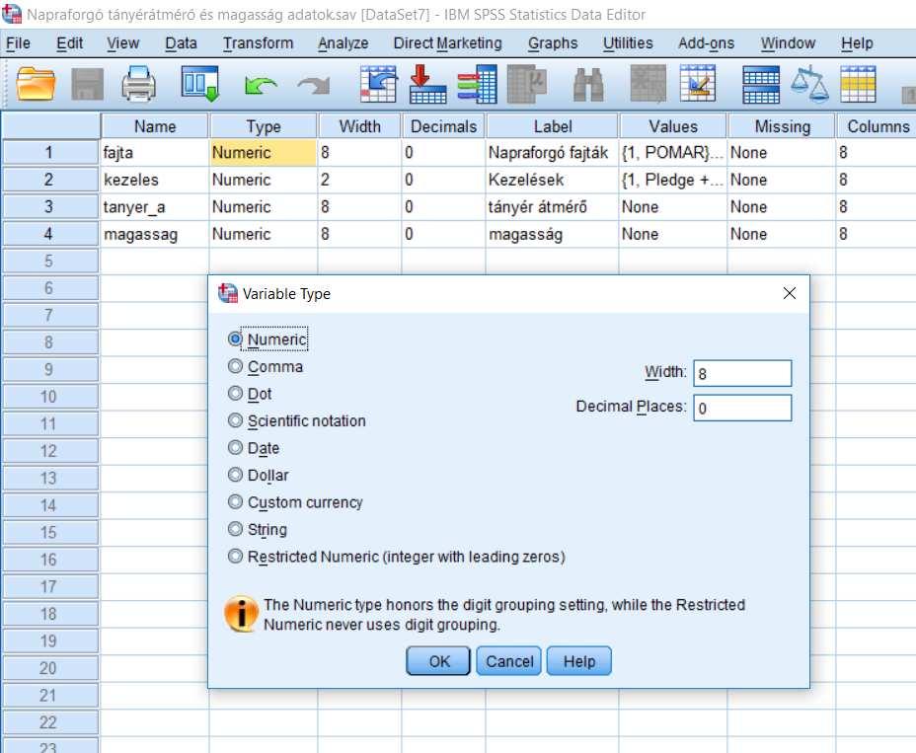The image size is (916, 753).
Task: Open the Analyze menu
Action: point(343,43)
